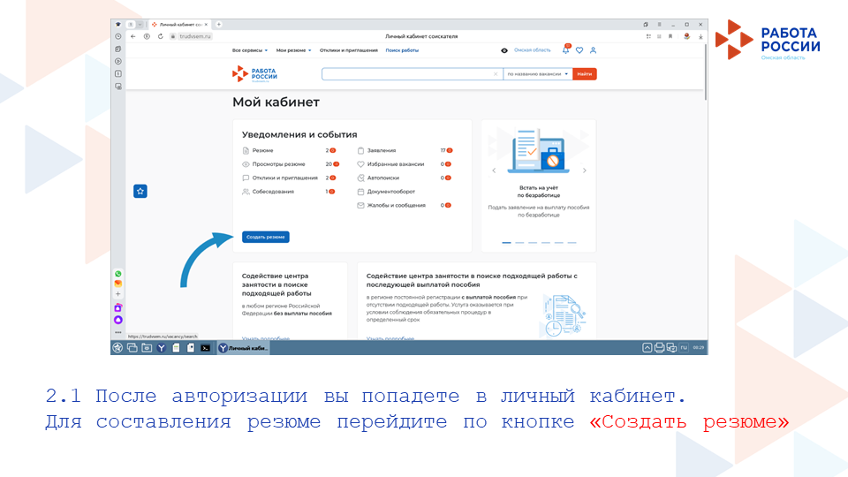This screenshot has height=477, width=848.
Task: Open 'Омская область' region link
Action: tap(532, 50)
